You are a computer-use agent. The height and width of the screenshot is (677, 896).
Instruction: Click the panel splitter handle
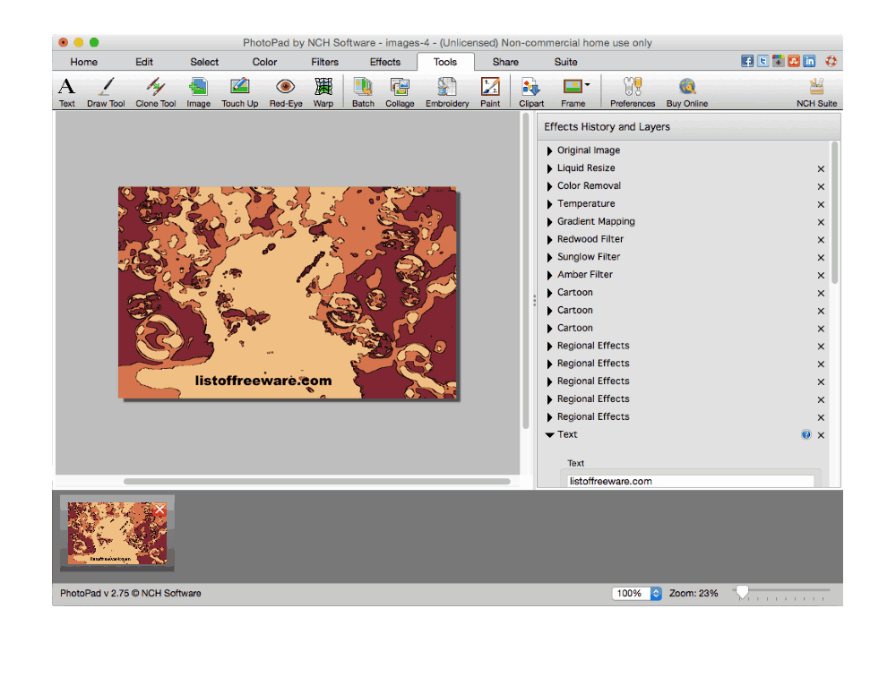[x=534, y=300]
